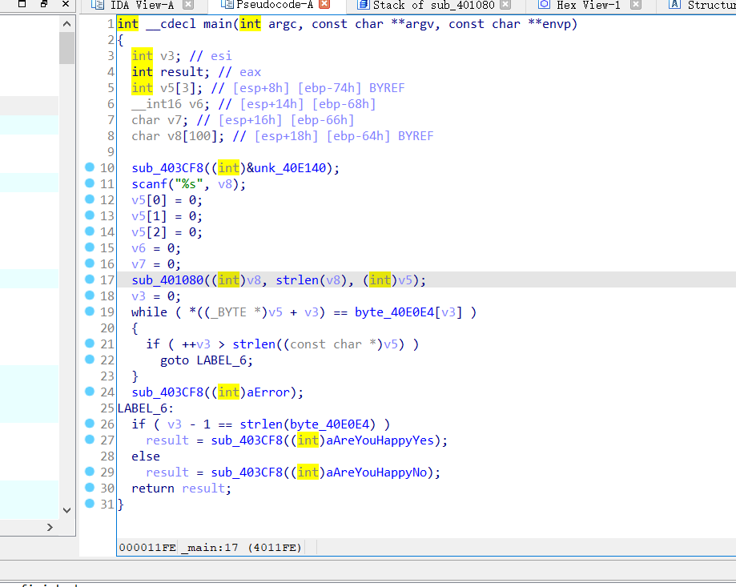
Task: Close the Pseudocode-A tab
Action: (x=324, y=5)
